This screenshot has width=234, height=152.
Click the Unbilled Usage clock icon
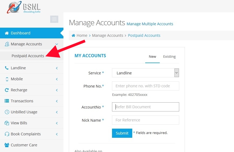click(7, 112)
